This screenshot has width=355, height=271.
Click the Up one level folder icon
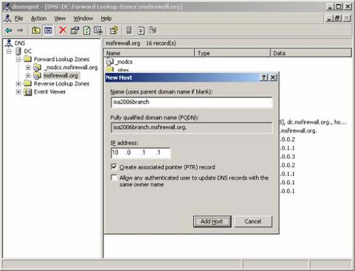pyautogui.click(x=36, y=30)
